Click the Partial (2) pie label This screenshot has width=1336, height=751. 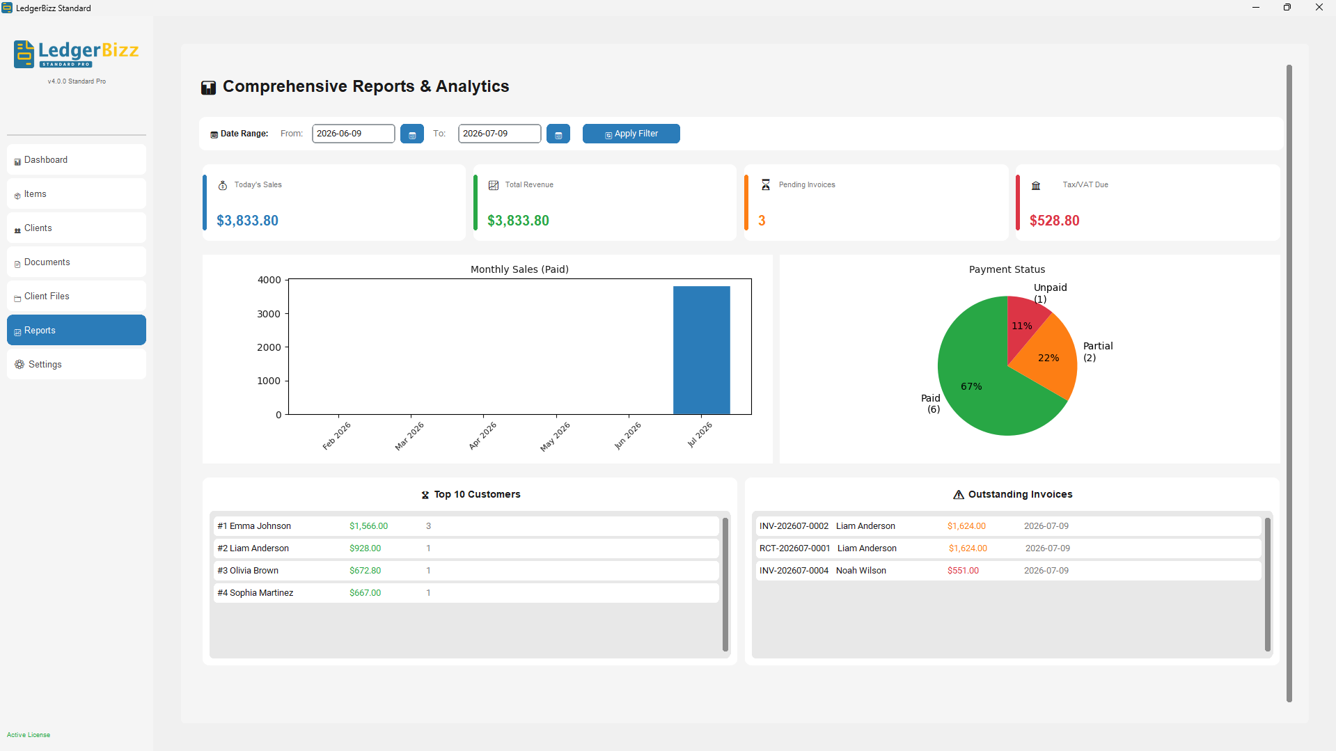[1098, 351]
